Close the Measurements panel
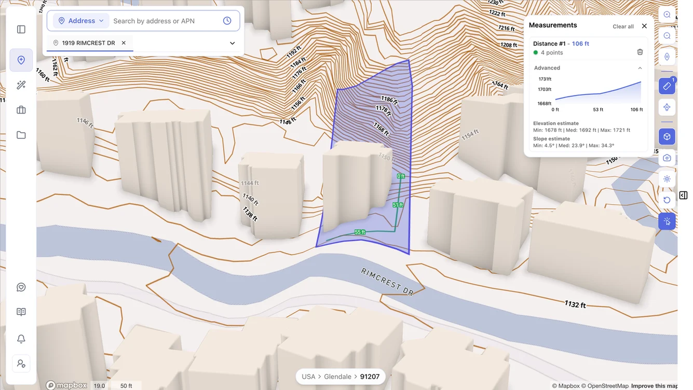The height and width of the screenshot is (390, 693). click(644, 26)
